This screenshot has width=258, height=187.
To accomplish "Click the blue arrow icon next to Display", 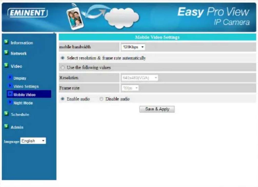I will [10, 77].
